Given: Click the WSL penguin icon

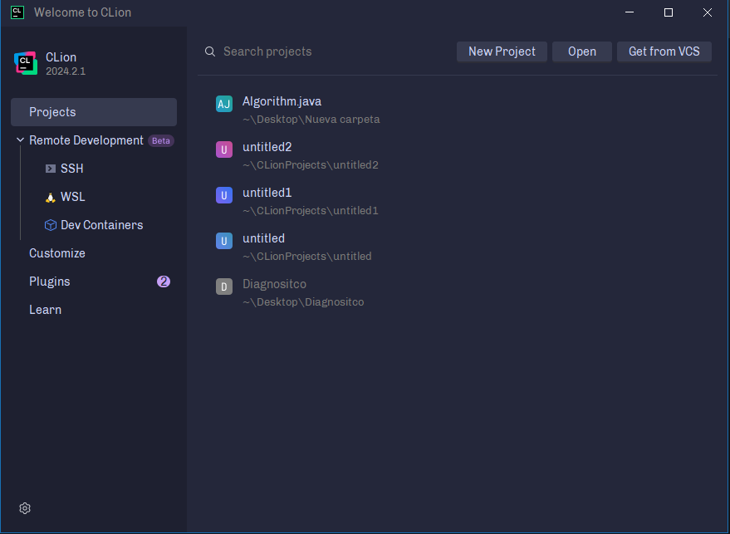Looking at the screenshot, I should (x=51, y=198).
